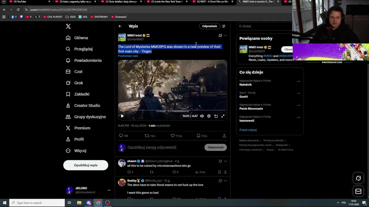Screen dimensions: 369x207
Task: Click the Grok icon on shawn's reply
Action: 220,161
